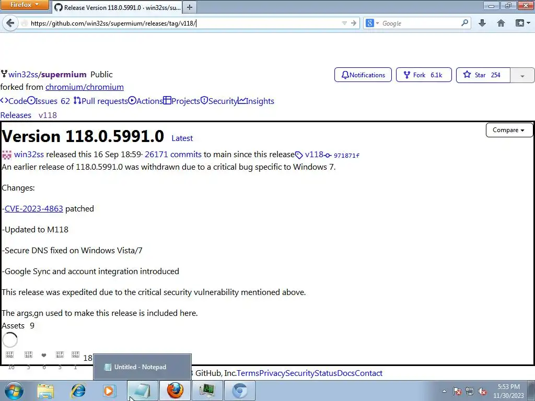
Task: Open the v118 breadcrumb link
Action: click(x=48, y=115)
